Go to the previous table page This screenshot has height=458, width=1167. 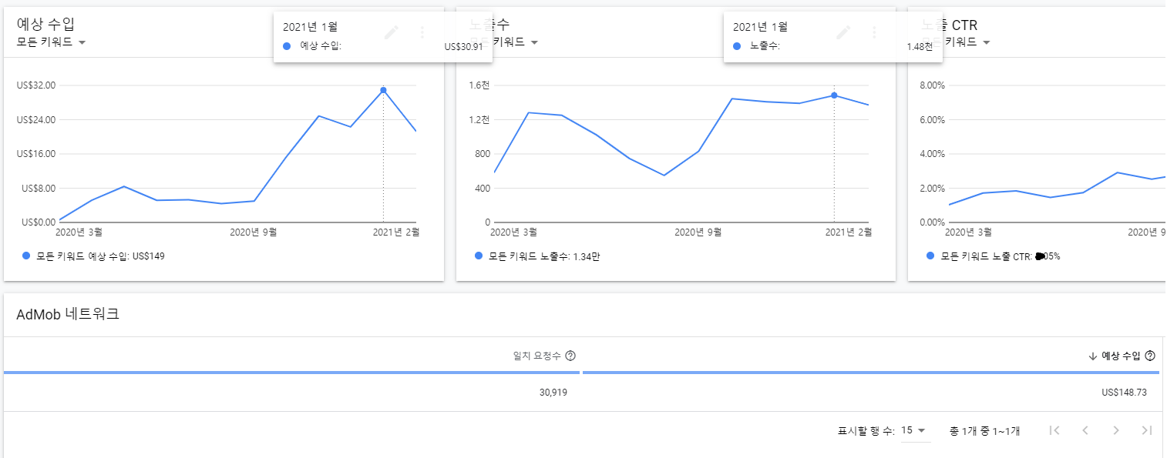[x=1085, y=430]
